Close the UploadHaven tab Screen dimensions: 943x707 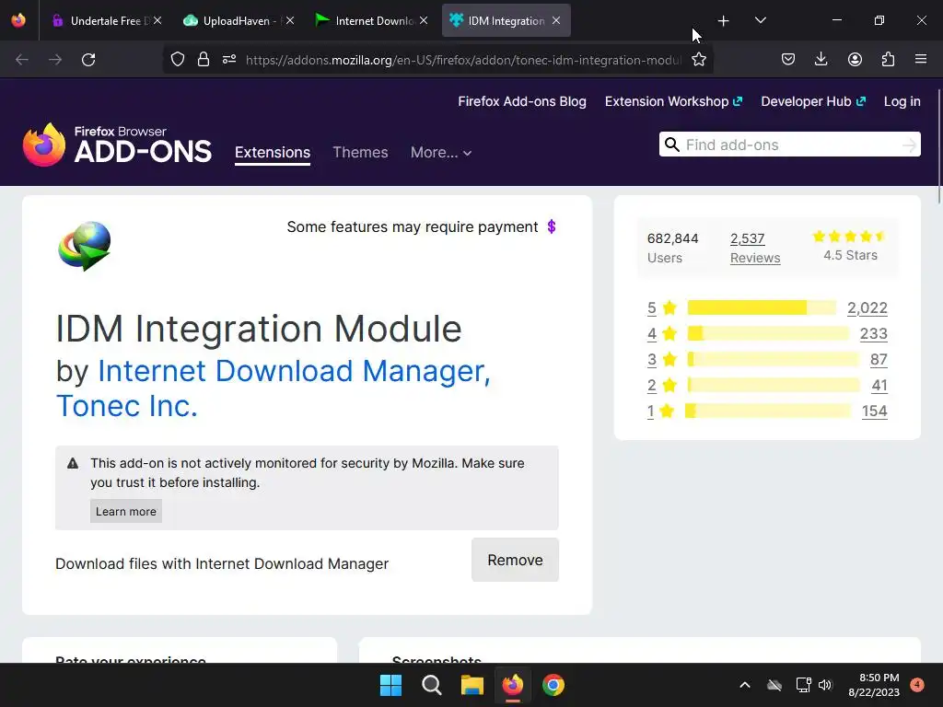290,21
